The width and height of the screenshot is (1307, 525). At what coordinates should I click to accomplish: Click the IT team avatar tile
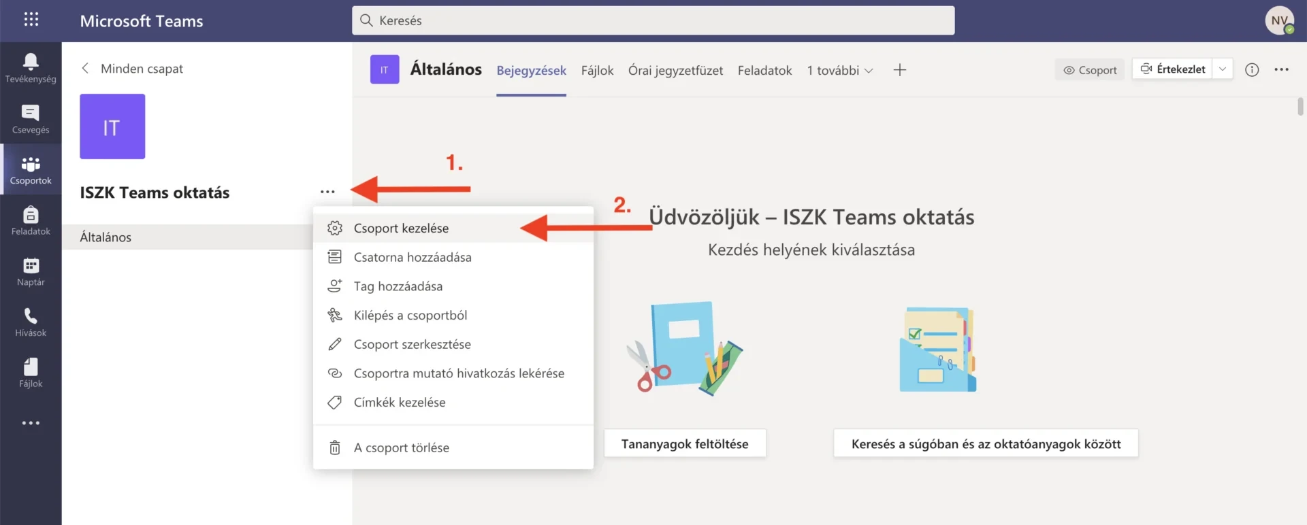(x=112, y=126)
